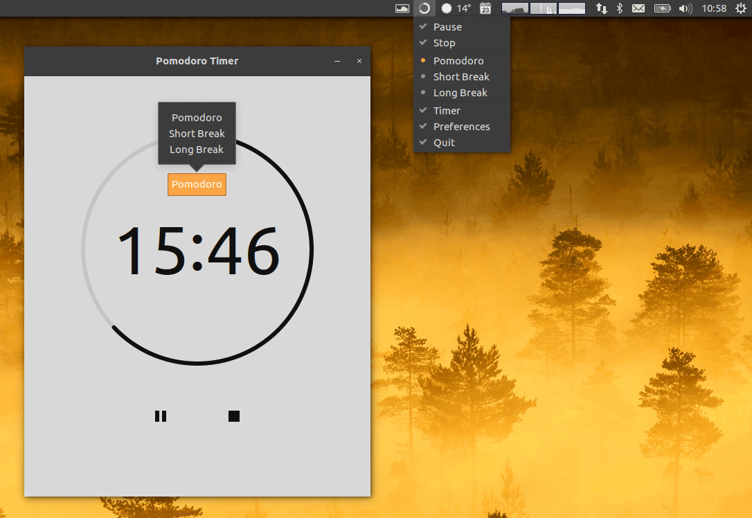This screenshot has width=752, height=518.
Task: Click the Pomodoro indicator icon in the top panel
Action: [x=424, y=8]
